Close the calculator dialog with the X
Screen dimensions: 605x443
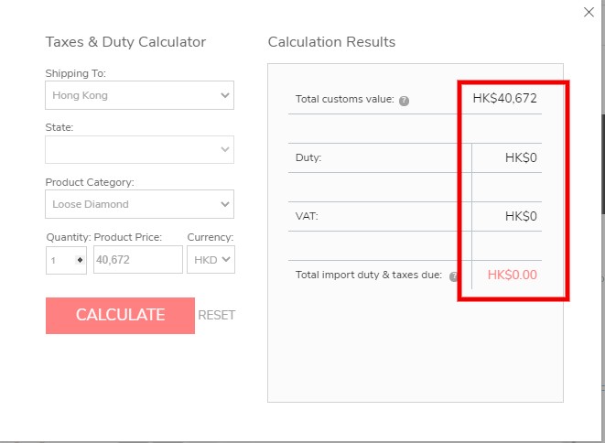[589, 12]
